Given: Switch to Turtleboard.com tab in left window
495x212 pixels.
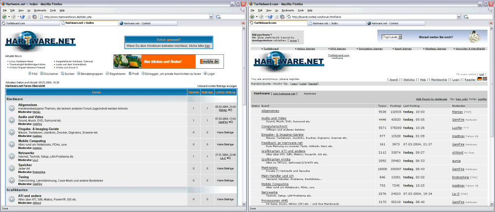Looking at the screenshot, I should pyautogui.click(x=30, y=23).
